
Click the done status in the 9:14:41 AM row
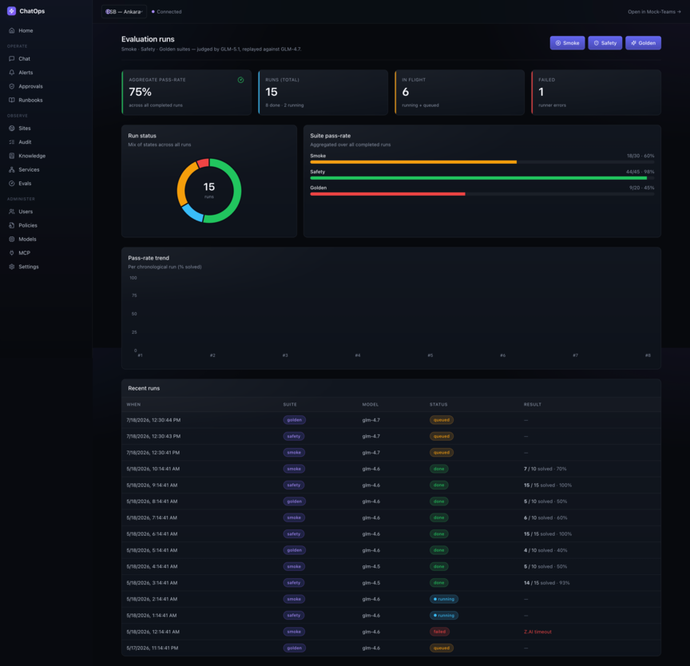438,485
